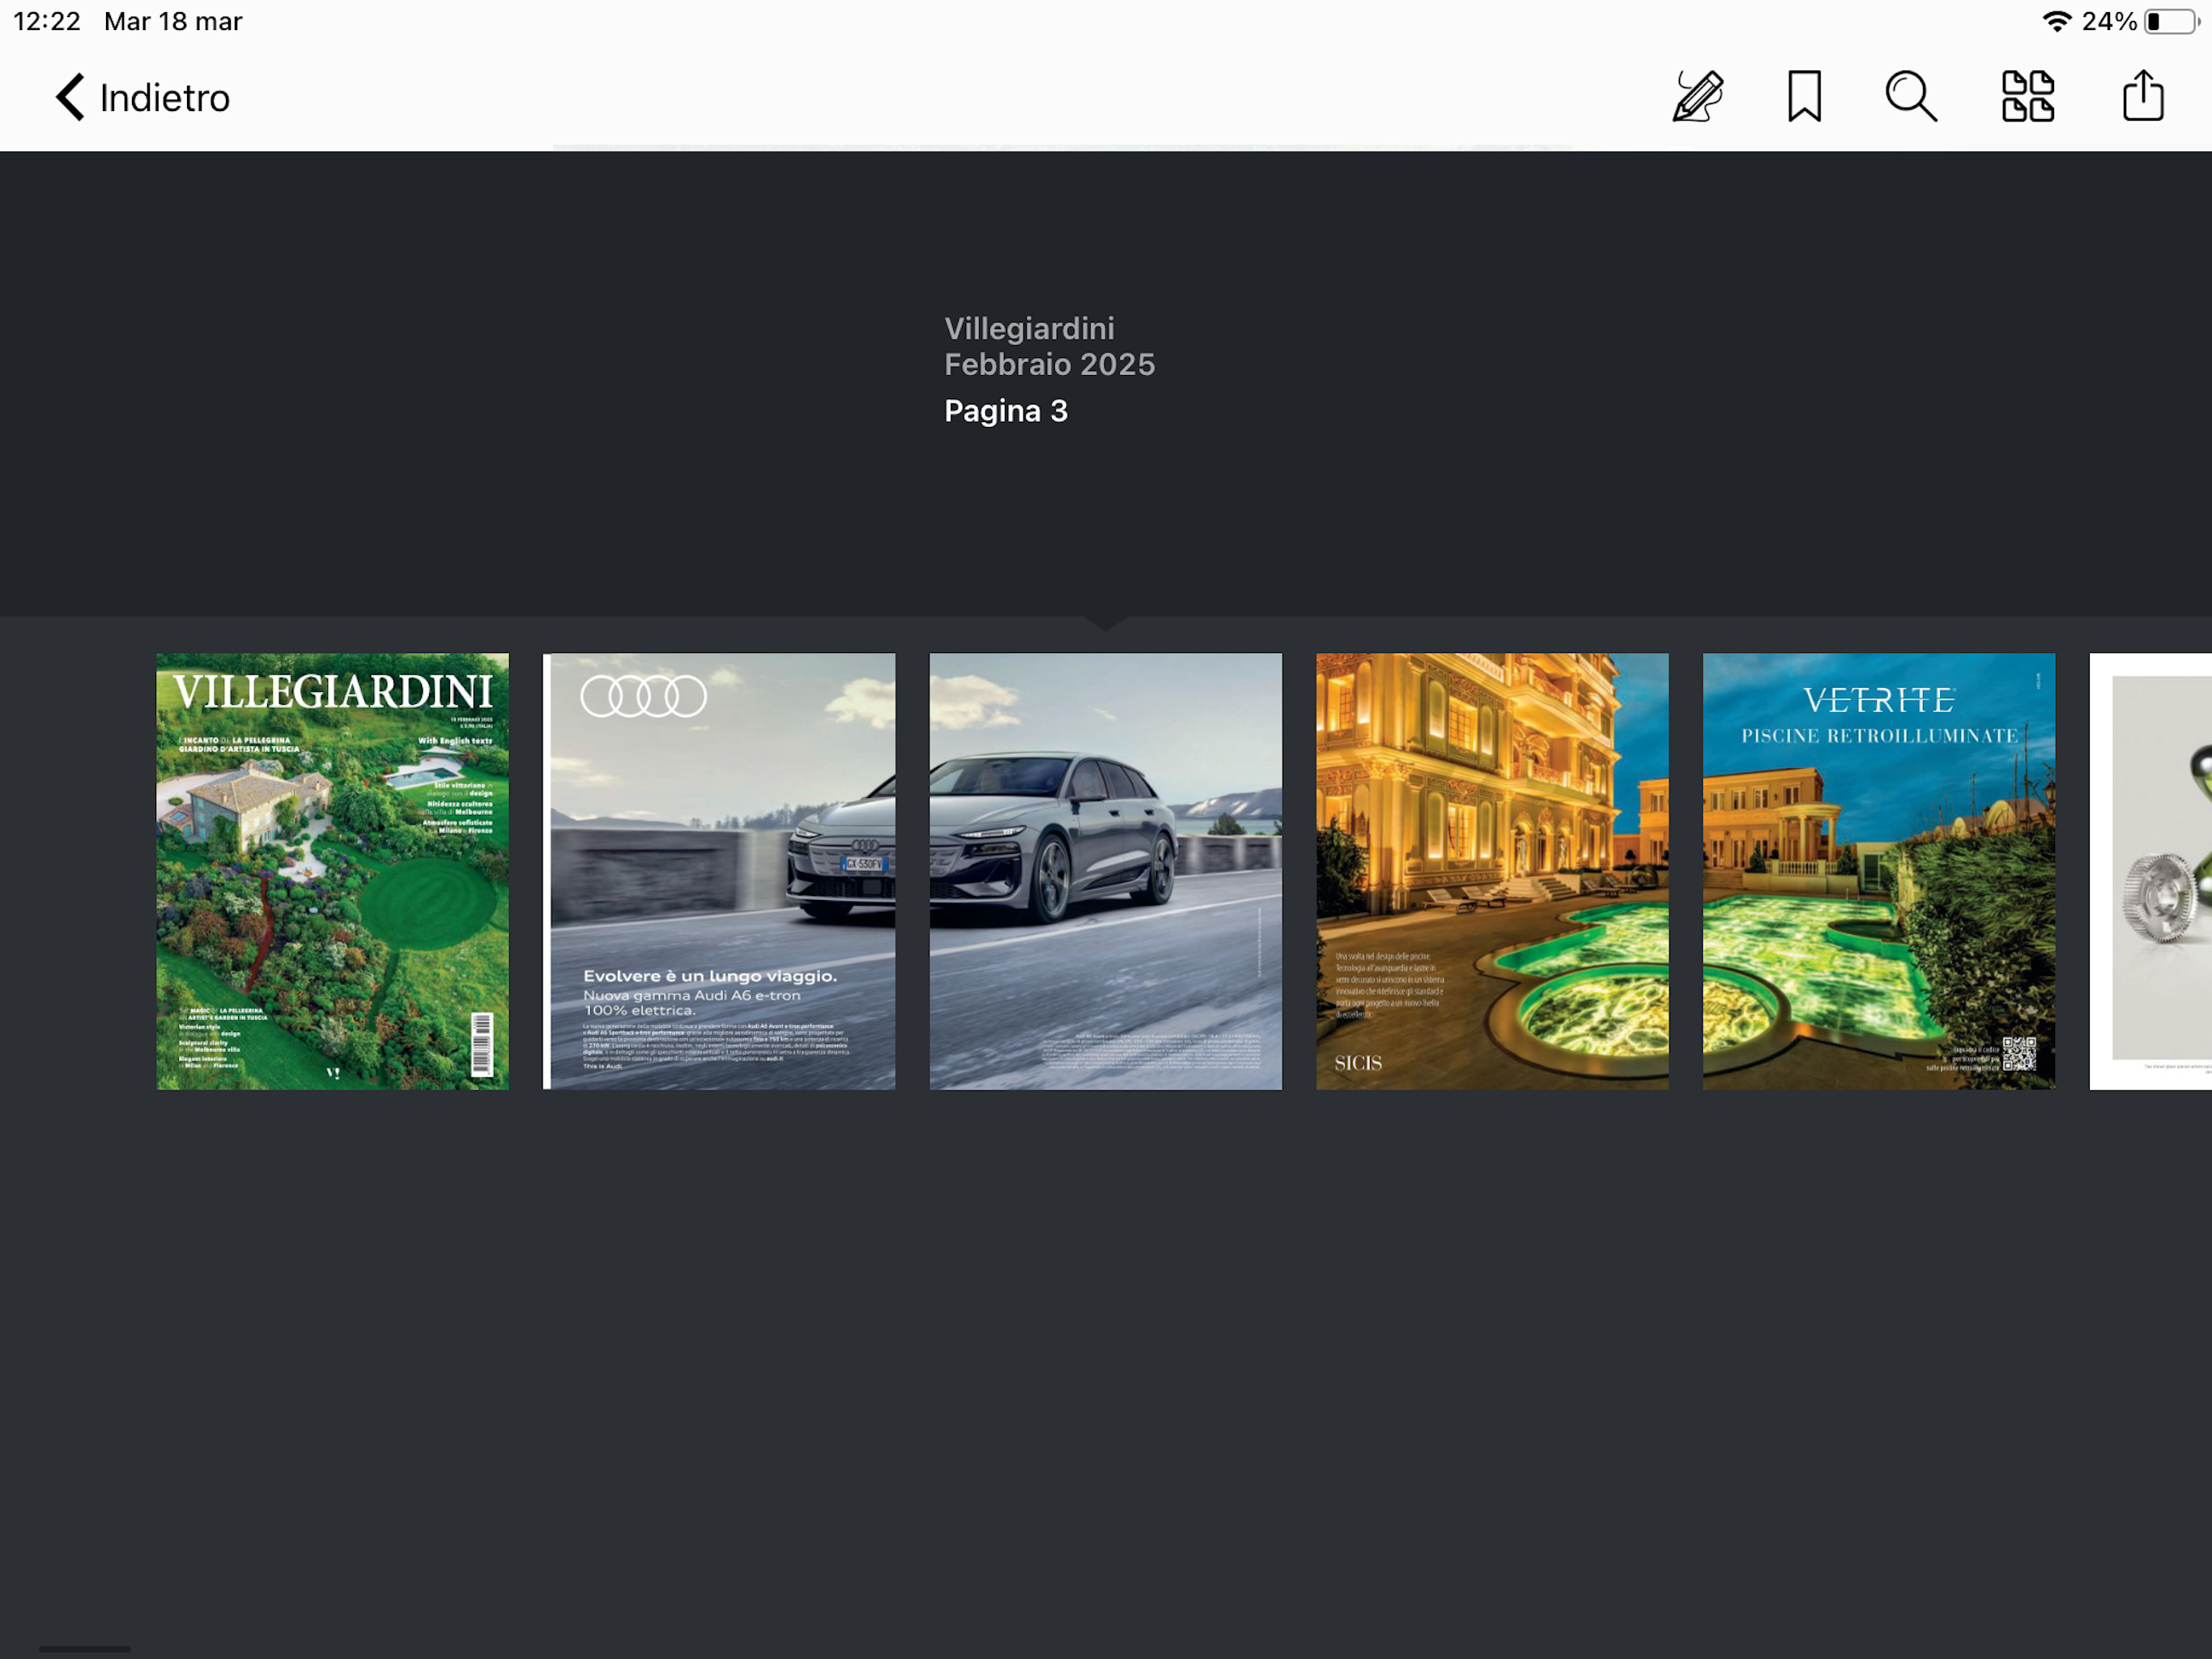Tap the battery indicator in status bar
Viewport: 2212px width, 1659px height.
2170,22
